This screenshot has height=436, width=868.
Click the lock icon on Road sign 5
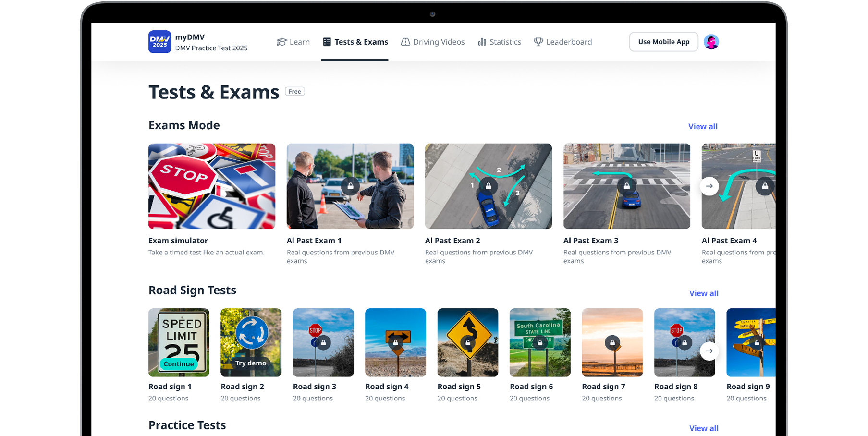click(x=468, y=342)
